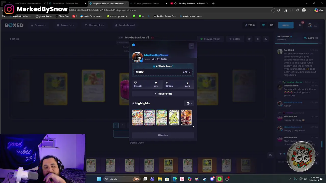Go to the Leaderboard page
Viewport: 326px width, 183px height.
click(x=125, y=25)
